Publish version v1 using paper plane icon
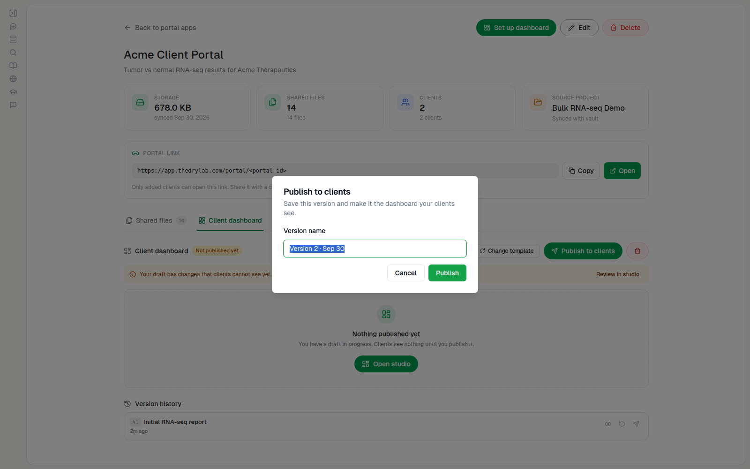This screenshot has height=469, width=750. (x=636, y=424)
